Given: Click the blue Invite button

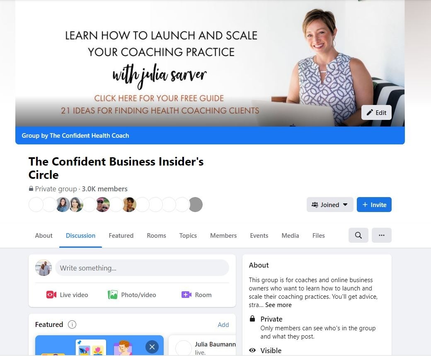Looking at the screenshot, I should tap(374, 205).
